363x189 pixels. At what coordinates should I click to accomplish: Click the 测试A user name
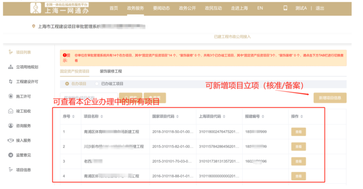(x=301, y=8)
